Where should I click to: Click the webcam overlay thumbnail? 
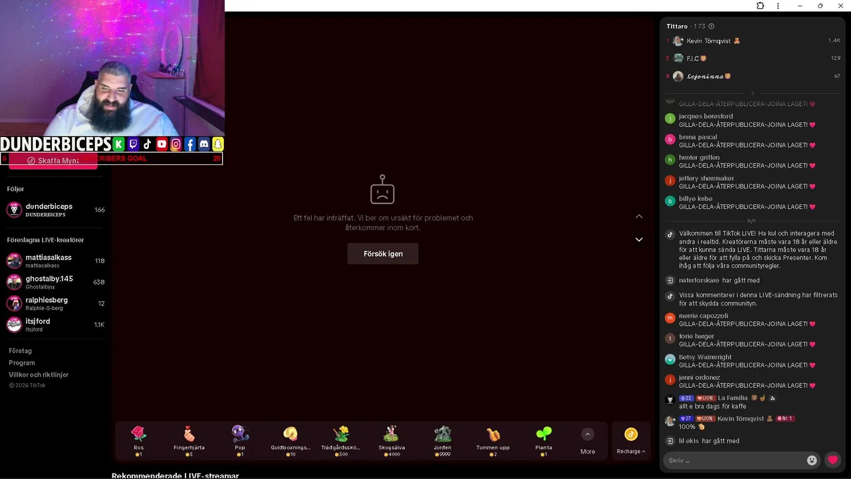(x=112, y=68)
